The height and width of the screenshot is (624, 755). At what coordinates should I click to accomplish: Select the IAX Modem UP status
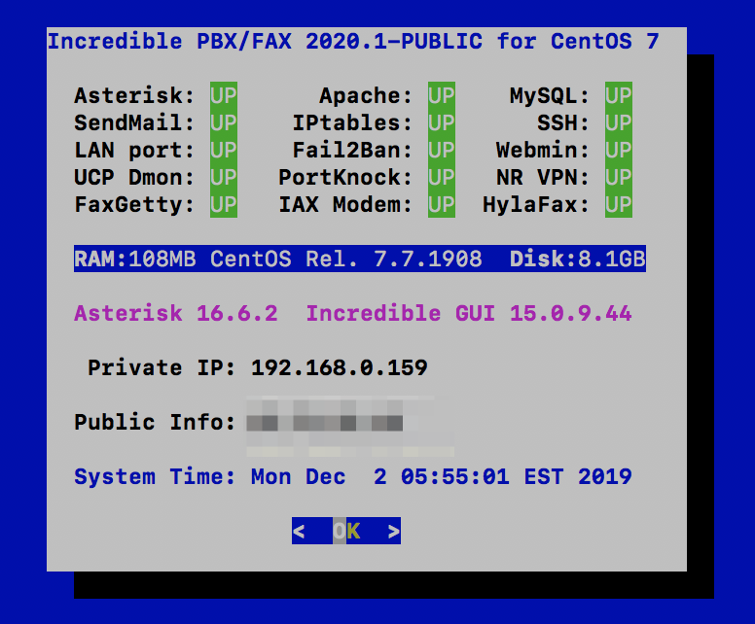point(442,204)
